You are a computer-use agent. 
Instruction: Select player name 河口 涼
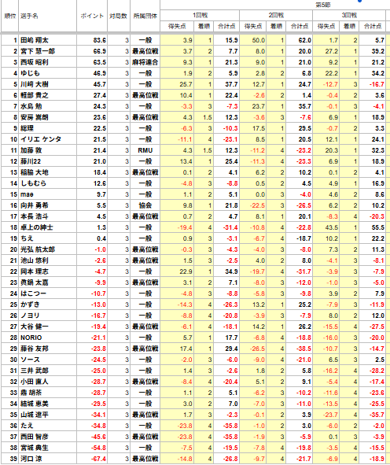31,459
